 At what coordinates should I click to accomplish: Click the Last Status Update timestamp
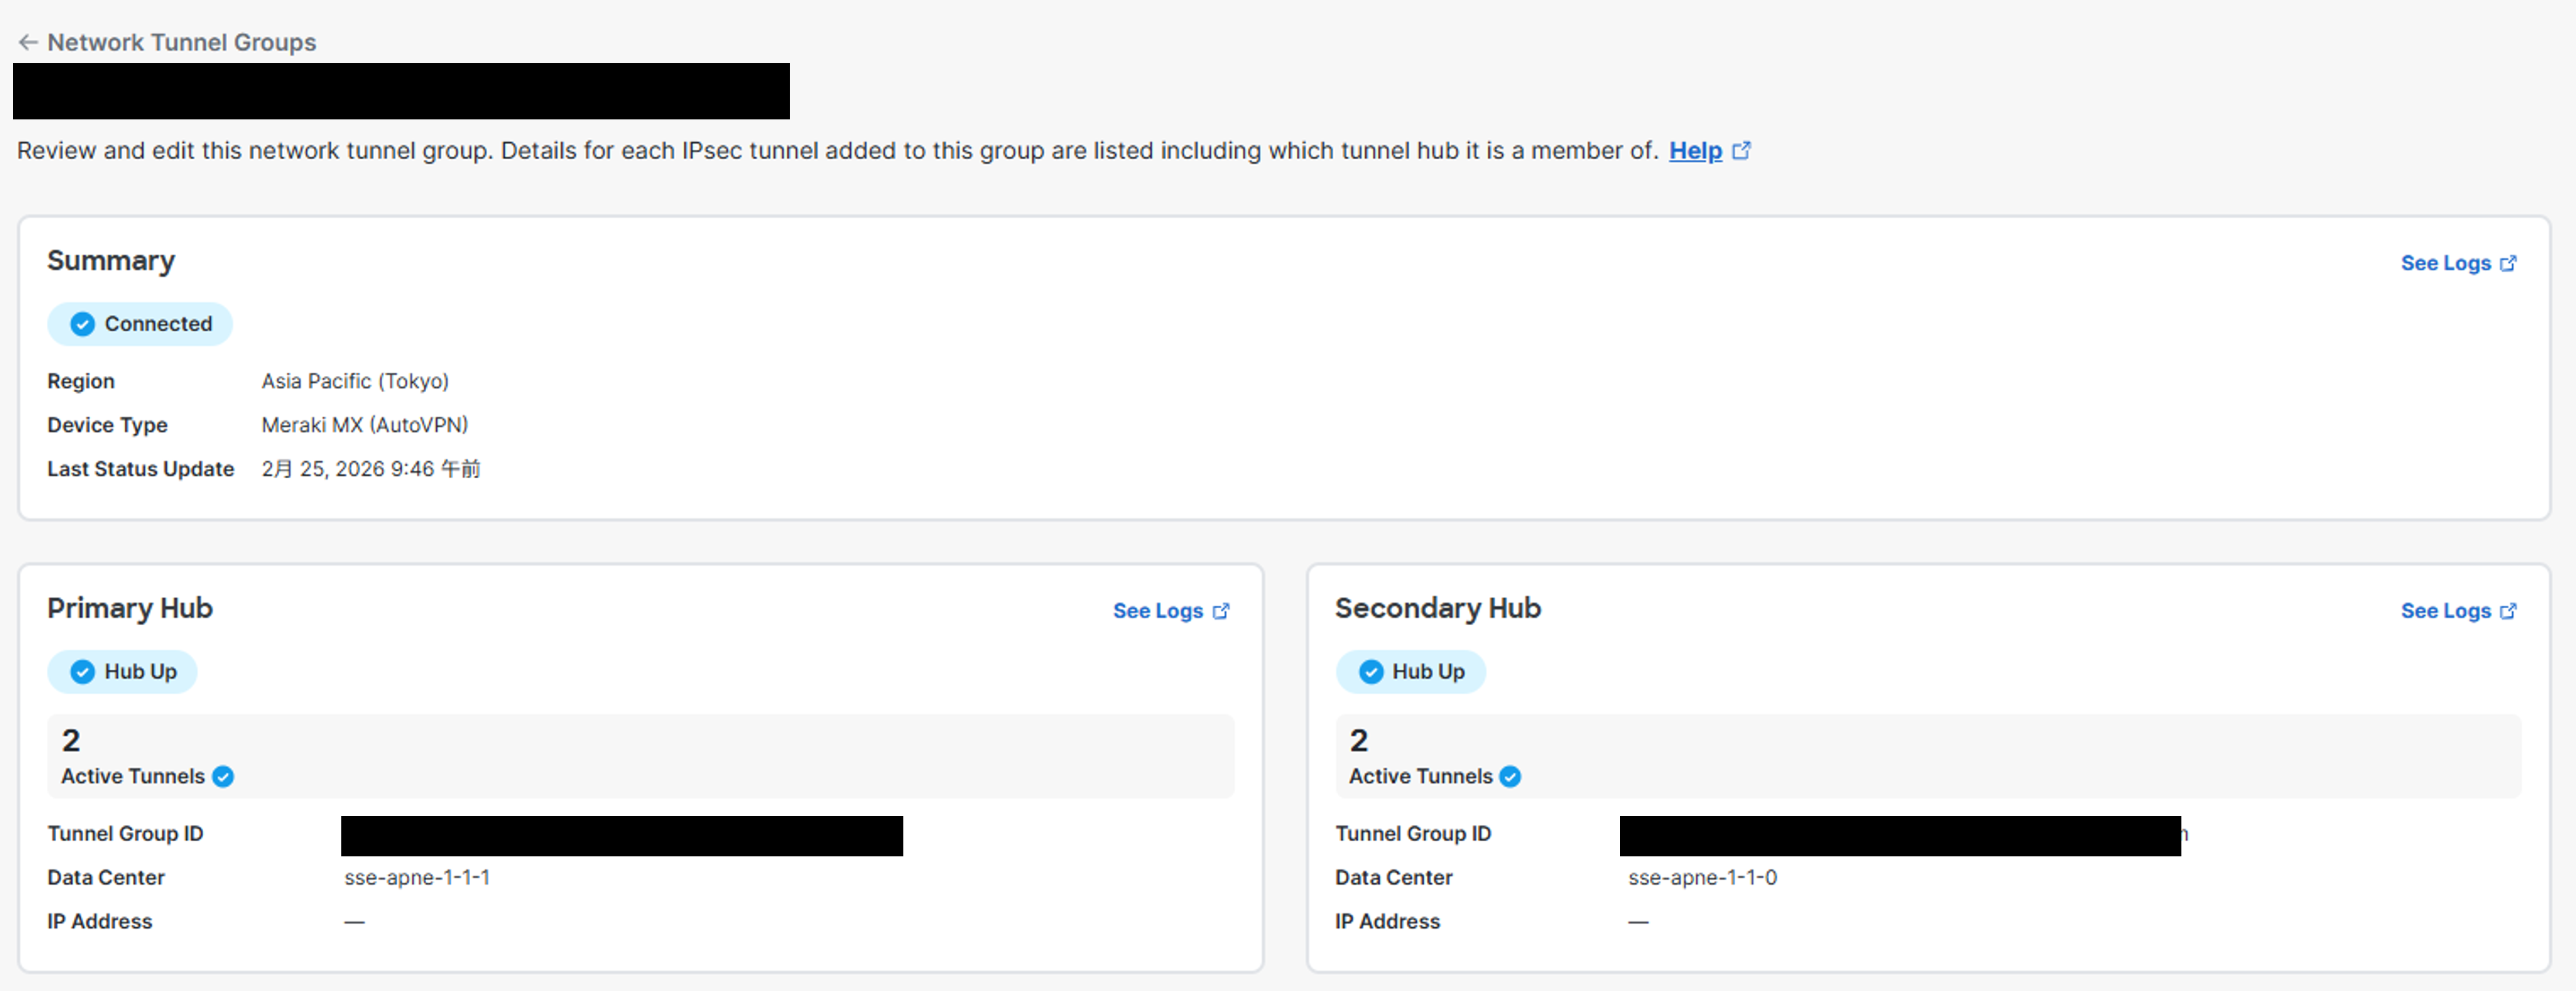[370, 469]
